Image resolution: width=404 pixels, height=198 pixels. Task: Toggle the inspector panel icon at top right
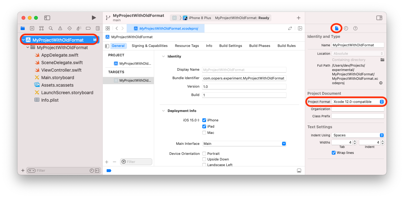(379, 18)
